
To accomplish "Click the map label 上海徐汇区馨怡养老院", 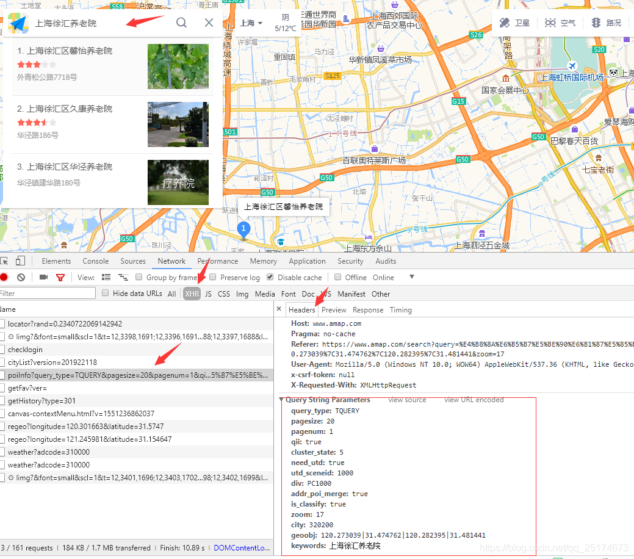I will 284,207.
